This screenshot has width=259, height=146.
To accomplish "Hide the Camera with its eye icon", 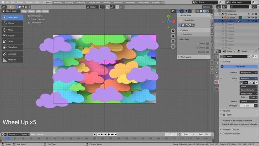I will pyautogui.click(x=253, y=17).
